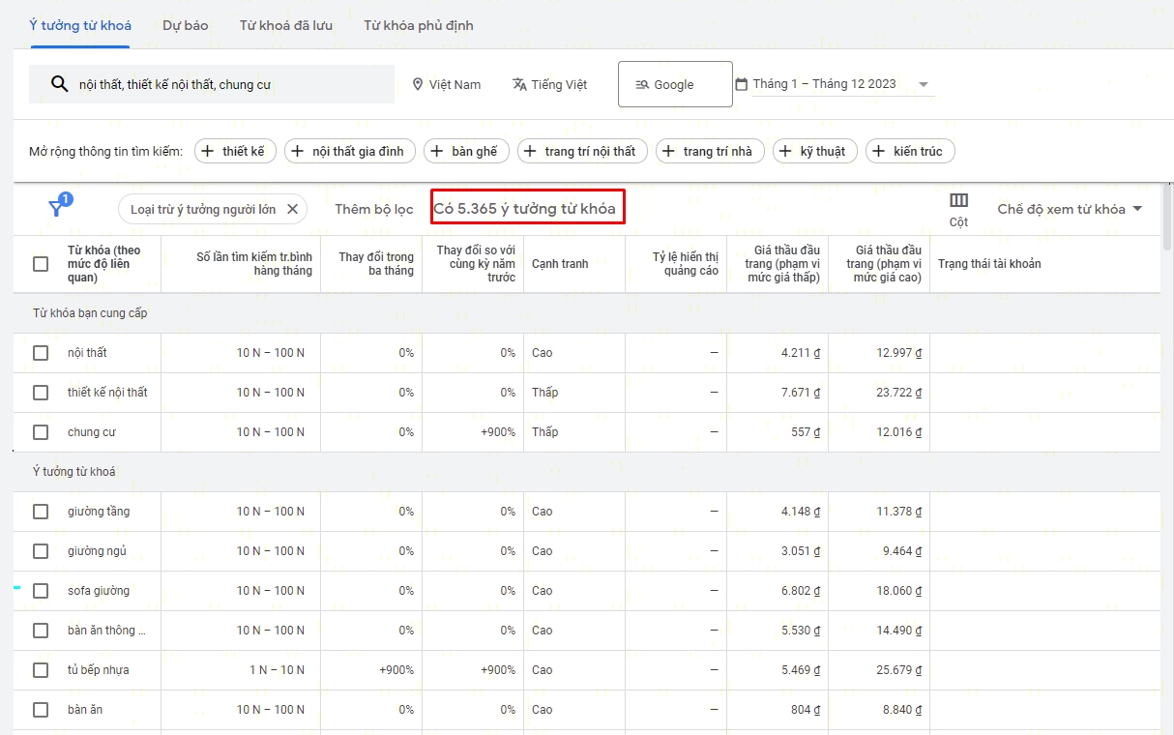The height and width of the screenshot is (735, 1174).
Task: Click the Việt Nam location pin
Action: pos(418,84)
